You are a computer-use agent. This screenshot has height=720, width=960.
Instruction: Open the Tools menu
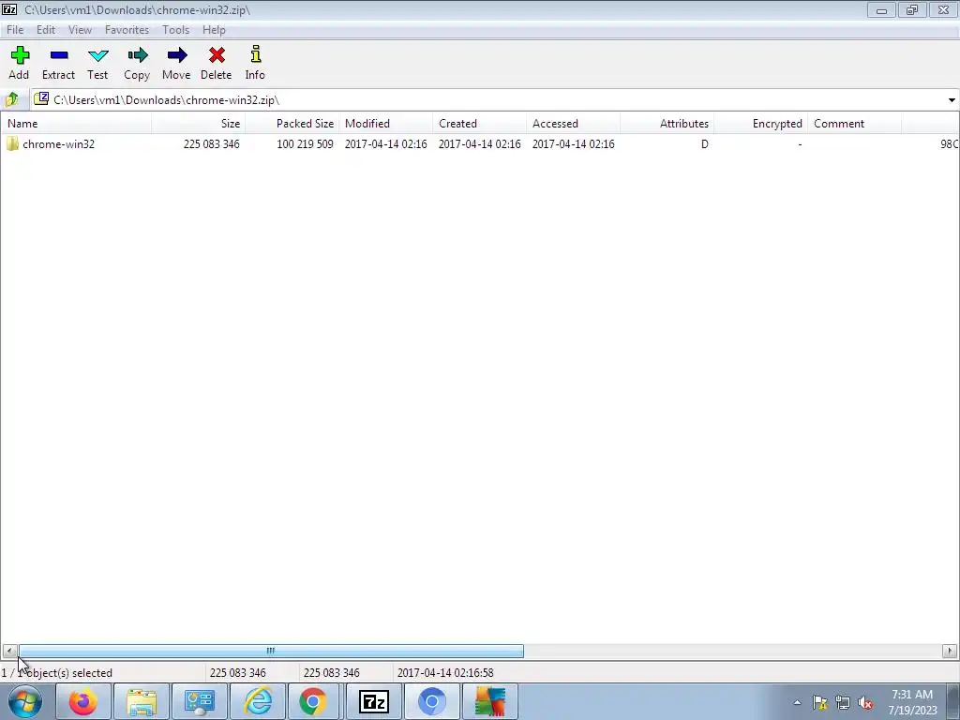175,29
